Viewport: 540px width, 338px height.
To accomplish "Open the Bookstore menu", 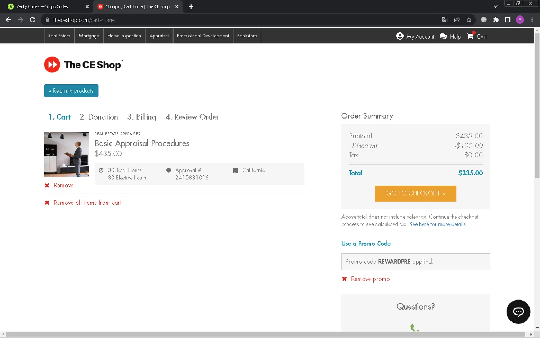I will (247, 36).
